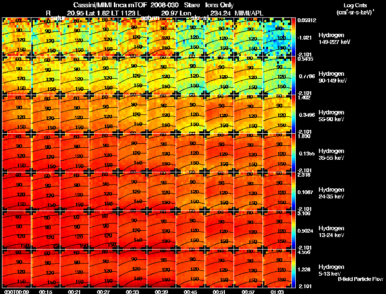Click the '00:45' time label
The image size is (386, 294).
[x=190, y=292]
